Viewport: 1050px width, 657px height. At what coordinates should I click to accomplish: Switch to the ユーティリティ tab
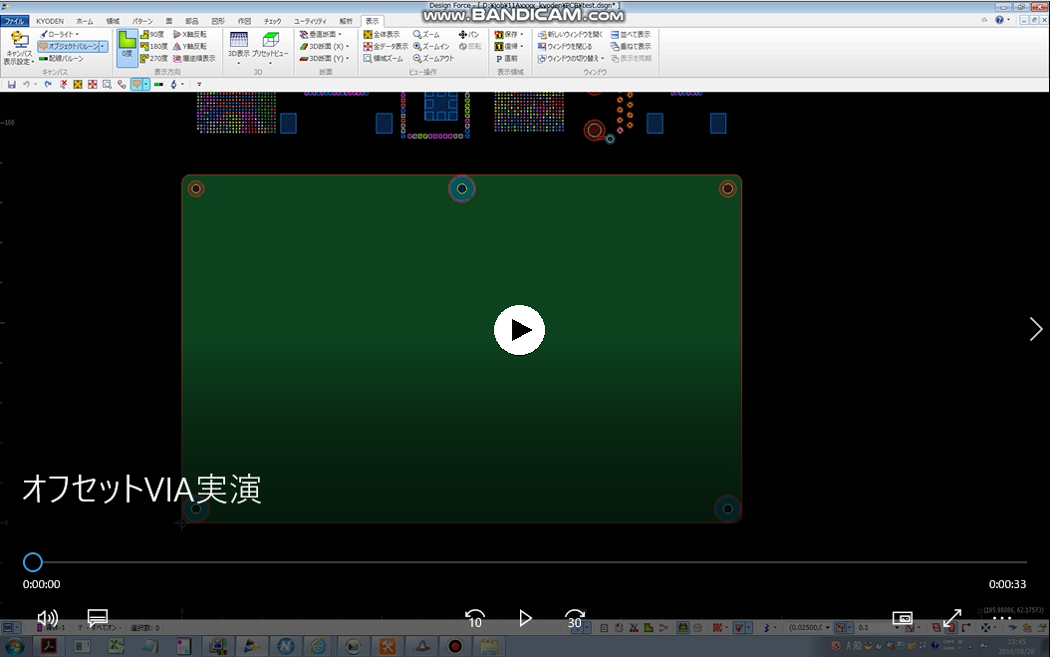tap(310, 21)
